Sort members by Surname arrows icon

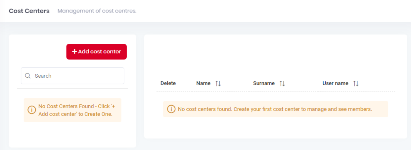click(282, 84)
